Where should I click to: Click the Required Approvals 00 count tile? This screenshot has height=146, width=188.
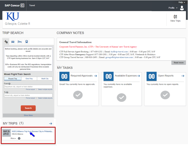coord(64,76)
